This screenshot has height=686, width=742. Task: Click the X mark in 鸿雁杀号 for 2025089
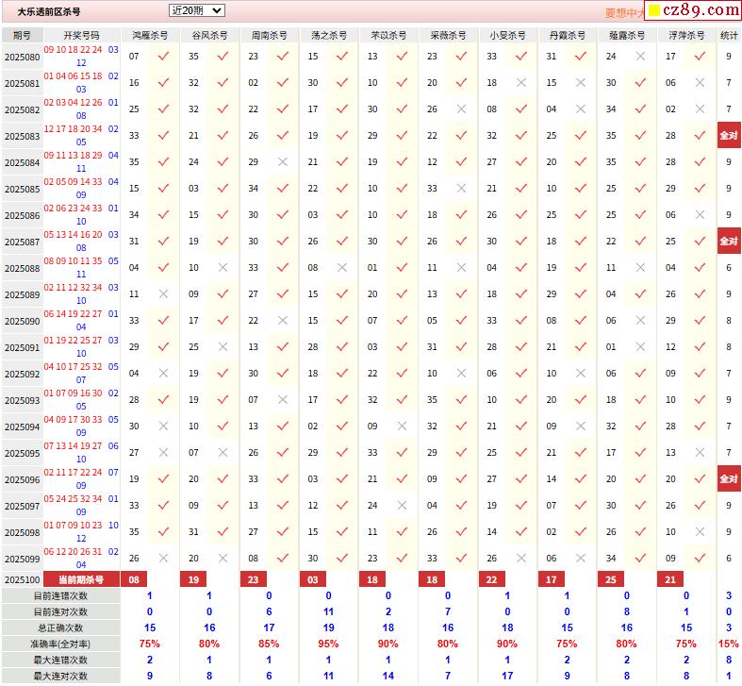click(x=163, y=294)
